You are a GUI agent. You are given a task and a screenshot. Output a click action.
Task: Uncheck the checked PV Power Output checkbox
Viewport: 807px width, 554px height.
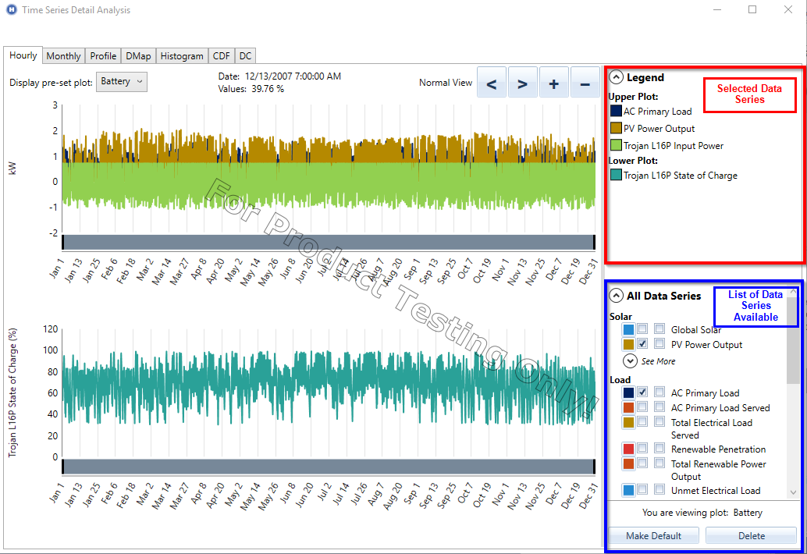tap(642, 344)
